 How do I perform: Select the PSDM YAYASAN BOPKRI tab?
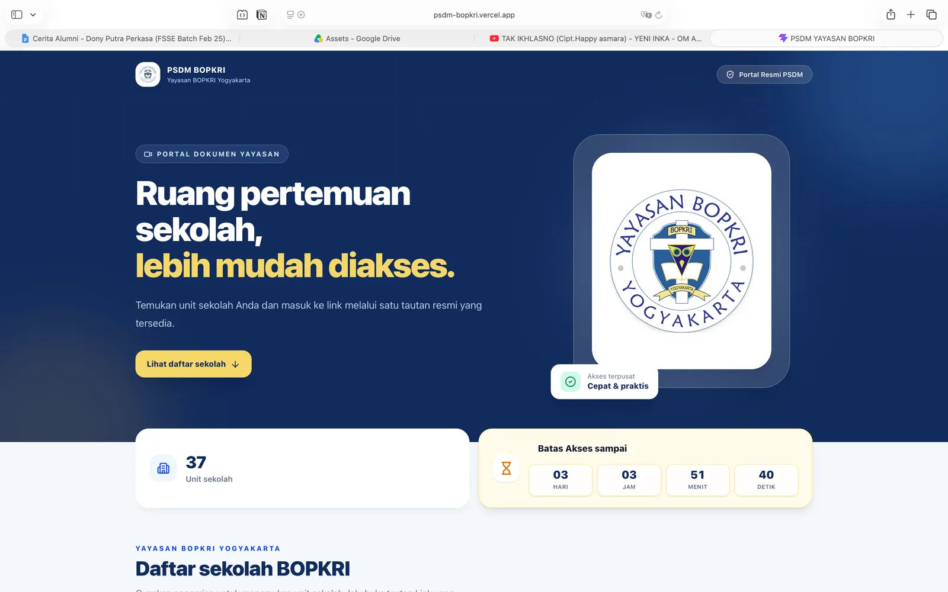827,38
